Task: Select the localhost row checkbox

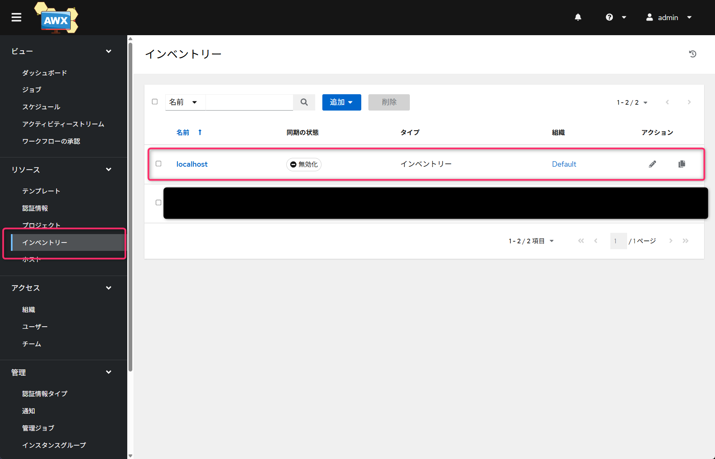Action: click(159, 164)
